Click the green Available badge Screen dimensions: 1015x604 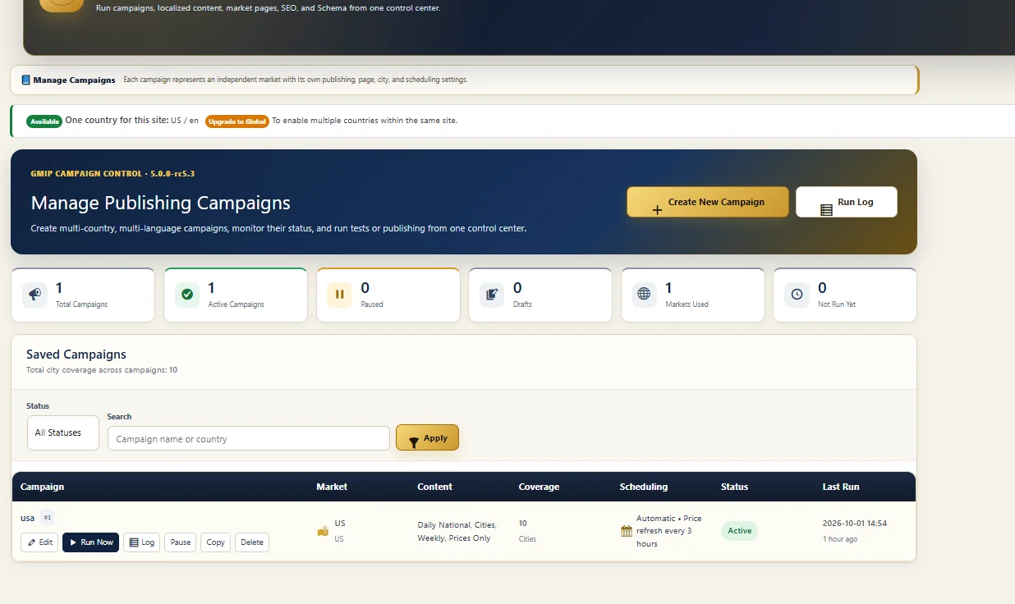click(x=44, y=121)
